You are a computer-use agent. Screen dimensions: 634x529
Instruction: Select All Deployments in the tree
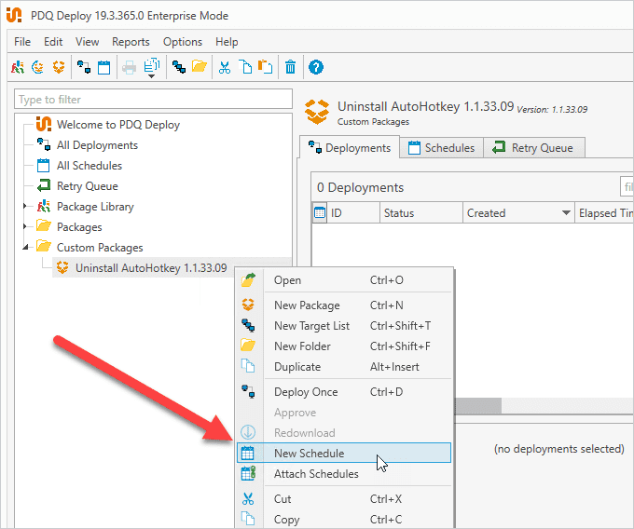point(97,145)
